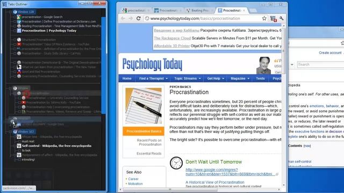Viewport: 344px width, 193px height.
Task: Click Chrome's Forward arrow button
Action: (131, 18)
